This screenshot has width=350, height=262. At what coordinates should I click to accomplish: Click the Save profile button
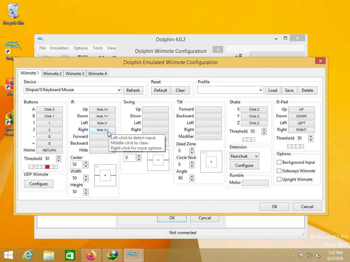coord(289,90)
